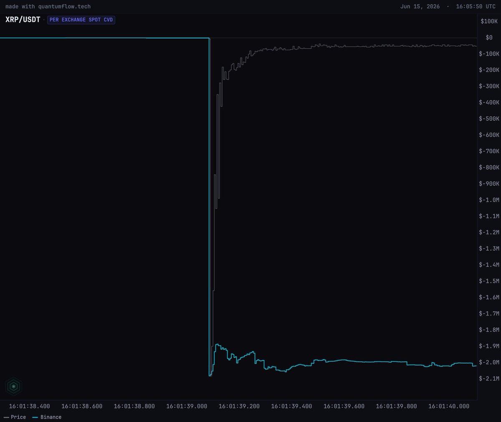Click the $-1.8M axis value
This screenshot has width=501, height=422.
[489, 330]
